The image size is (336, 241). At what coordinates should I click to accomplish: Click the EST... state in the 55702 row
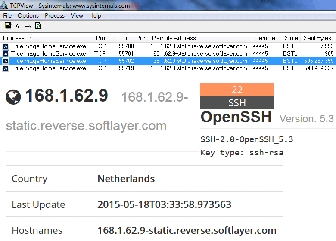click(291, 61)
